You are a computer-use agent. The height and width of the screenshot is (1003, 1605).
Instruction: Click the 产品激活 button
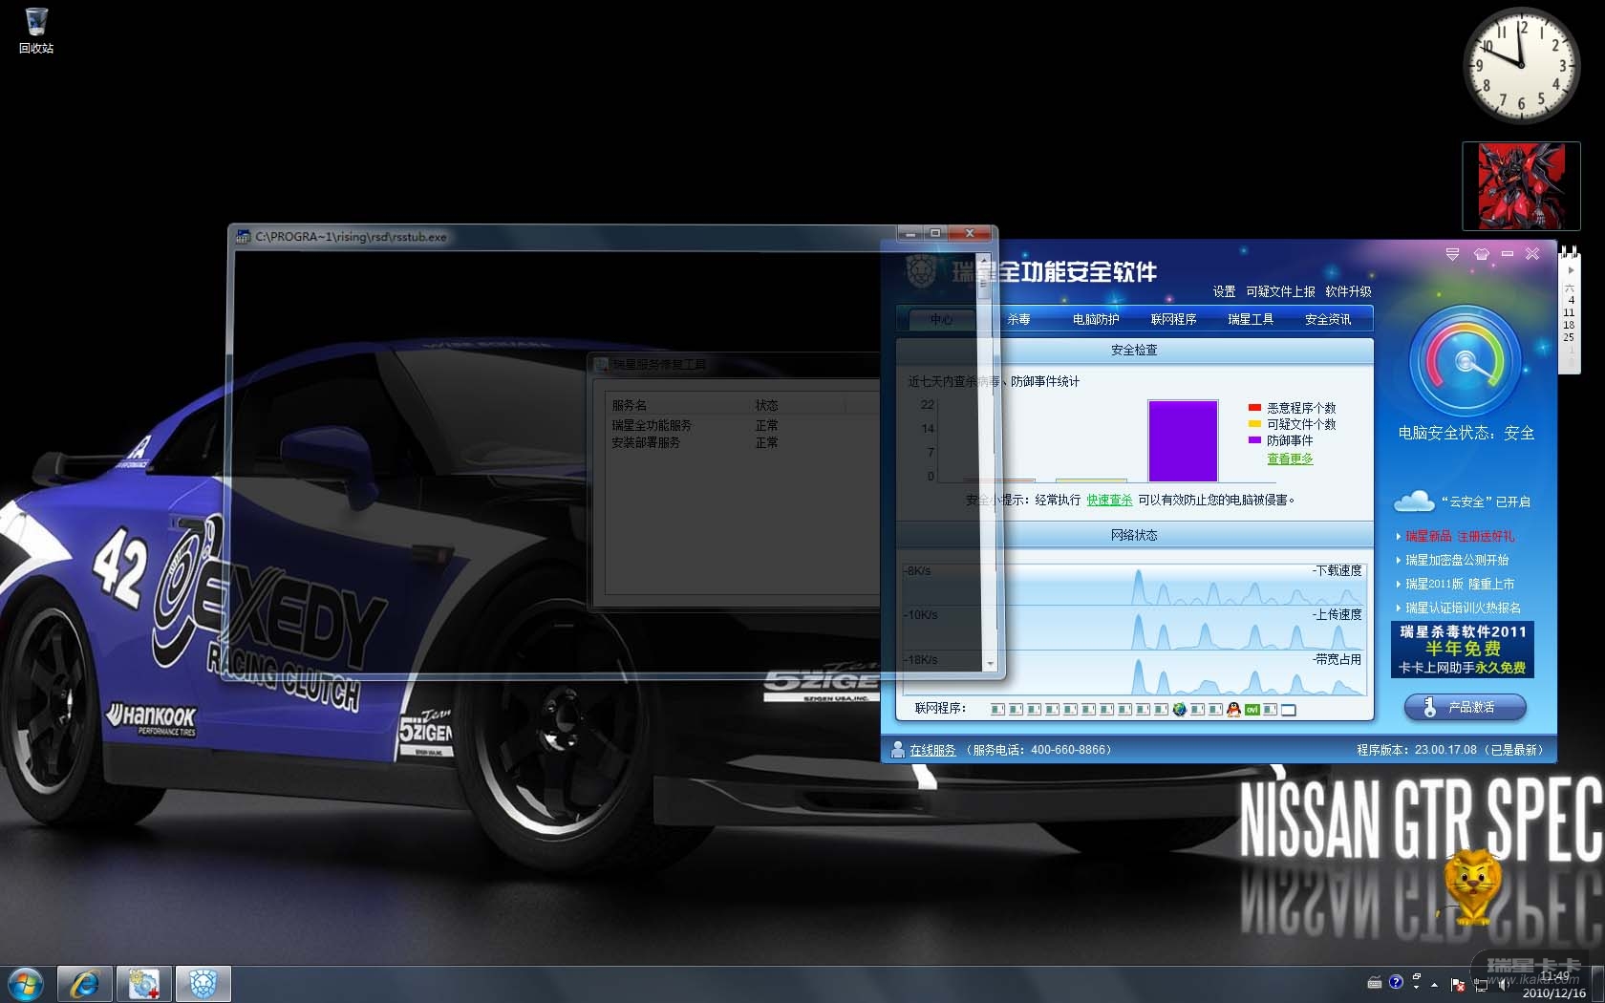point(1465,707)
